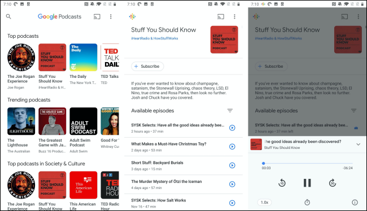This screenshot has width=367, height=211.
Task: Open the three-dot menu on the home screen
Action: [x=111, y=16]
